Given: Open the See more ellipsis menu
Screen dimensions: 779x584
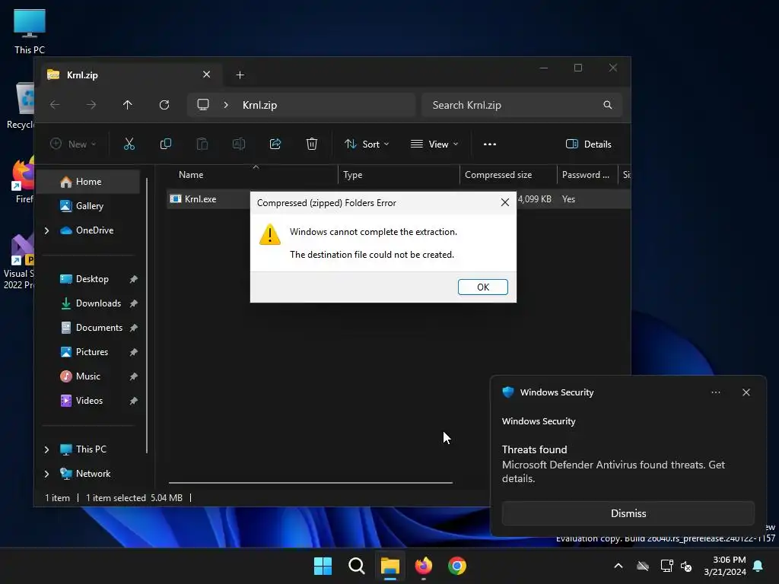Looking at the screenshot, I should 489,144.
